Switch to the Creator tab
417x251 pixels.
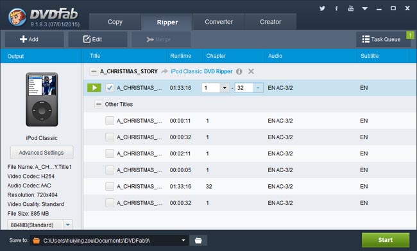270,22
